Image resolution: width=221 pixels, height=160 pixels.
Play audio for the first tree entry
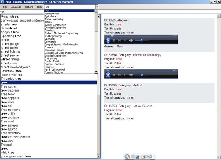click(x=108, y=40)
